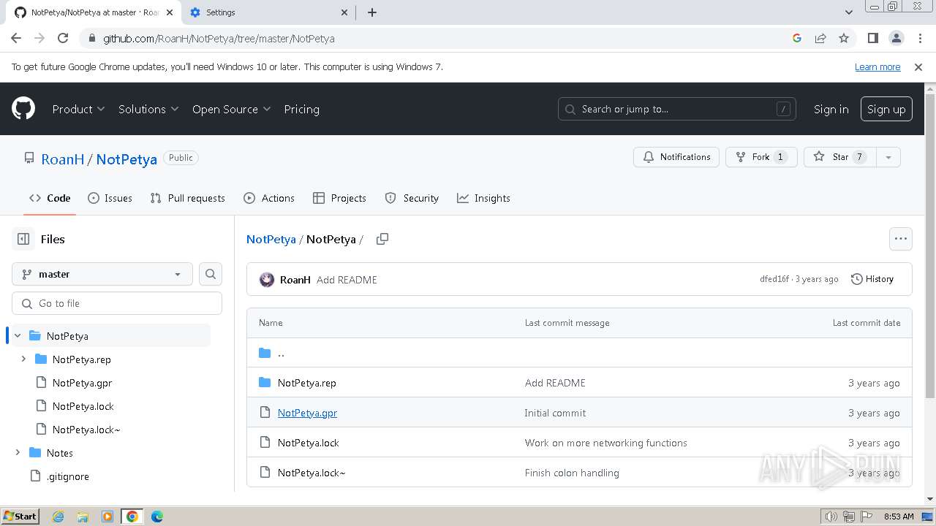Open Windows Explorer folder in taskbar
This screenshot has width=936, height=526.
(x=83, y=517)
